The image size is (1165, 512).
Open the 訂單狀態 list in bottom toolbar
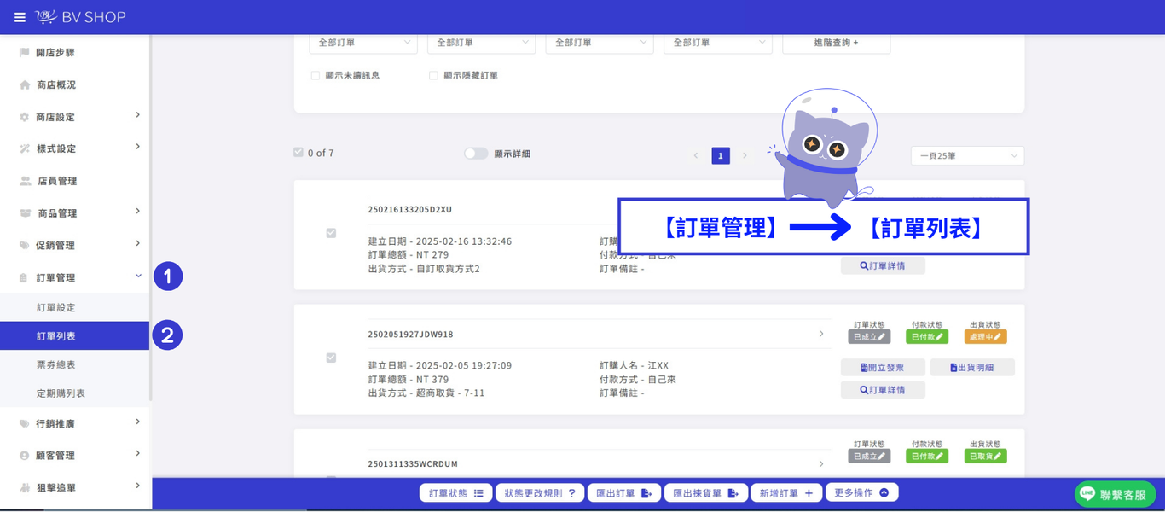pos(455,493)
